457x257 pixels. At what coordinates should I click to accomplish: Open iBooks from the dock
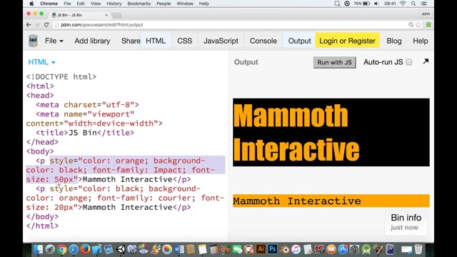331,249
